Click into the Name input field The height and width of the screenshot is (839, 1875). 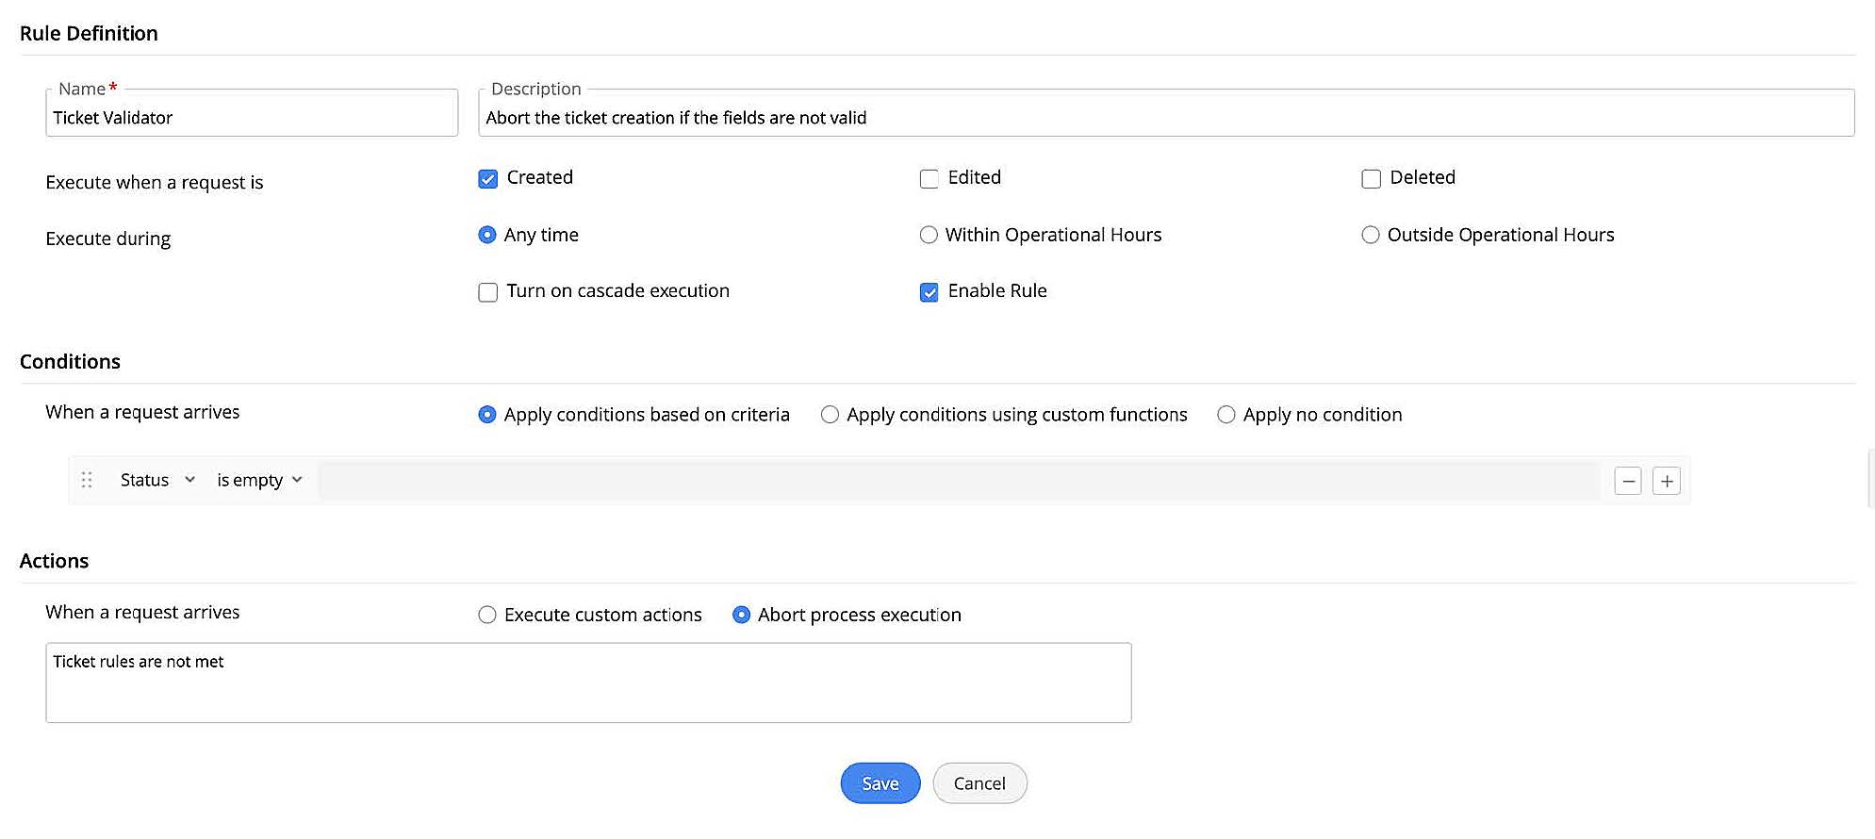[252, 118]
